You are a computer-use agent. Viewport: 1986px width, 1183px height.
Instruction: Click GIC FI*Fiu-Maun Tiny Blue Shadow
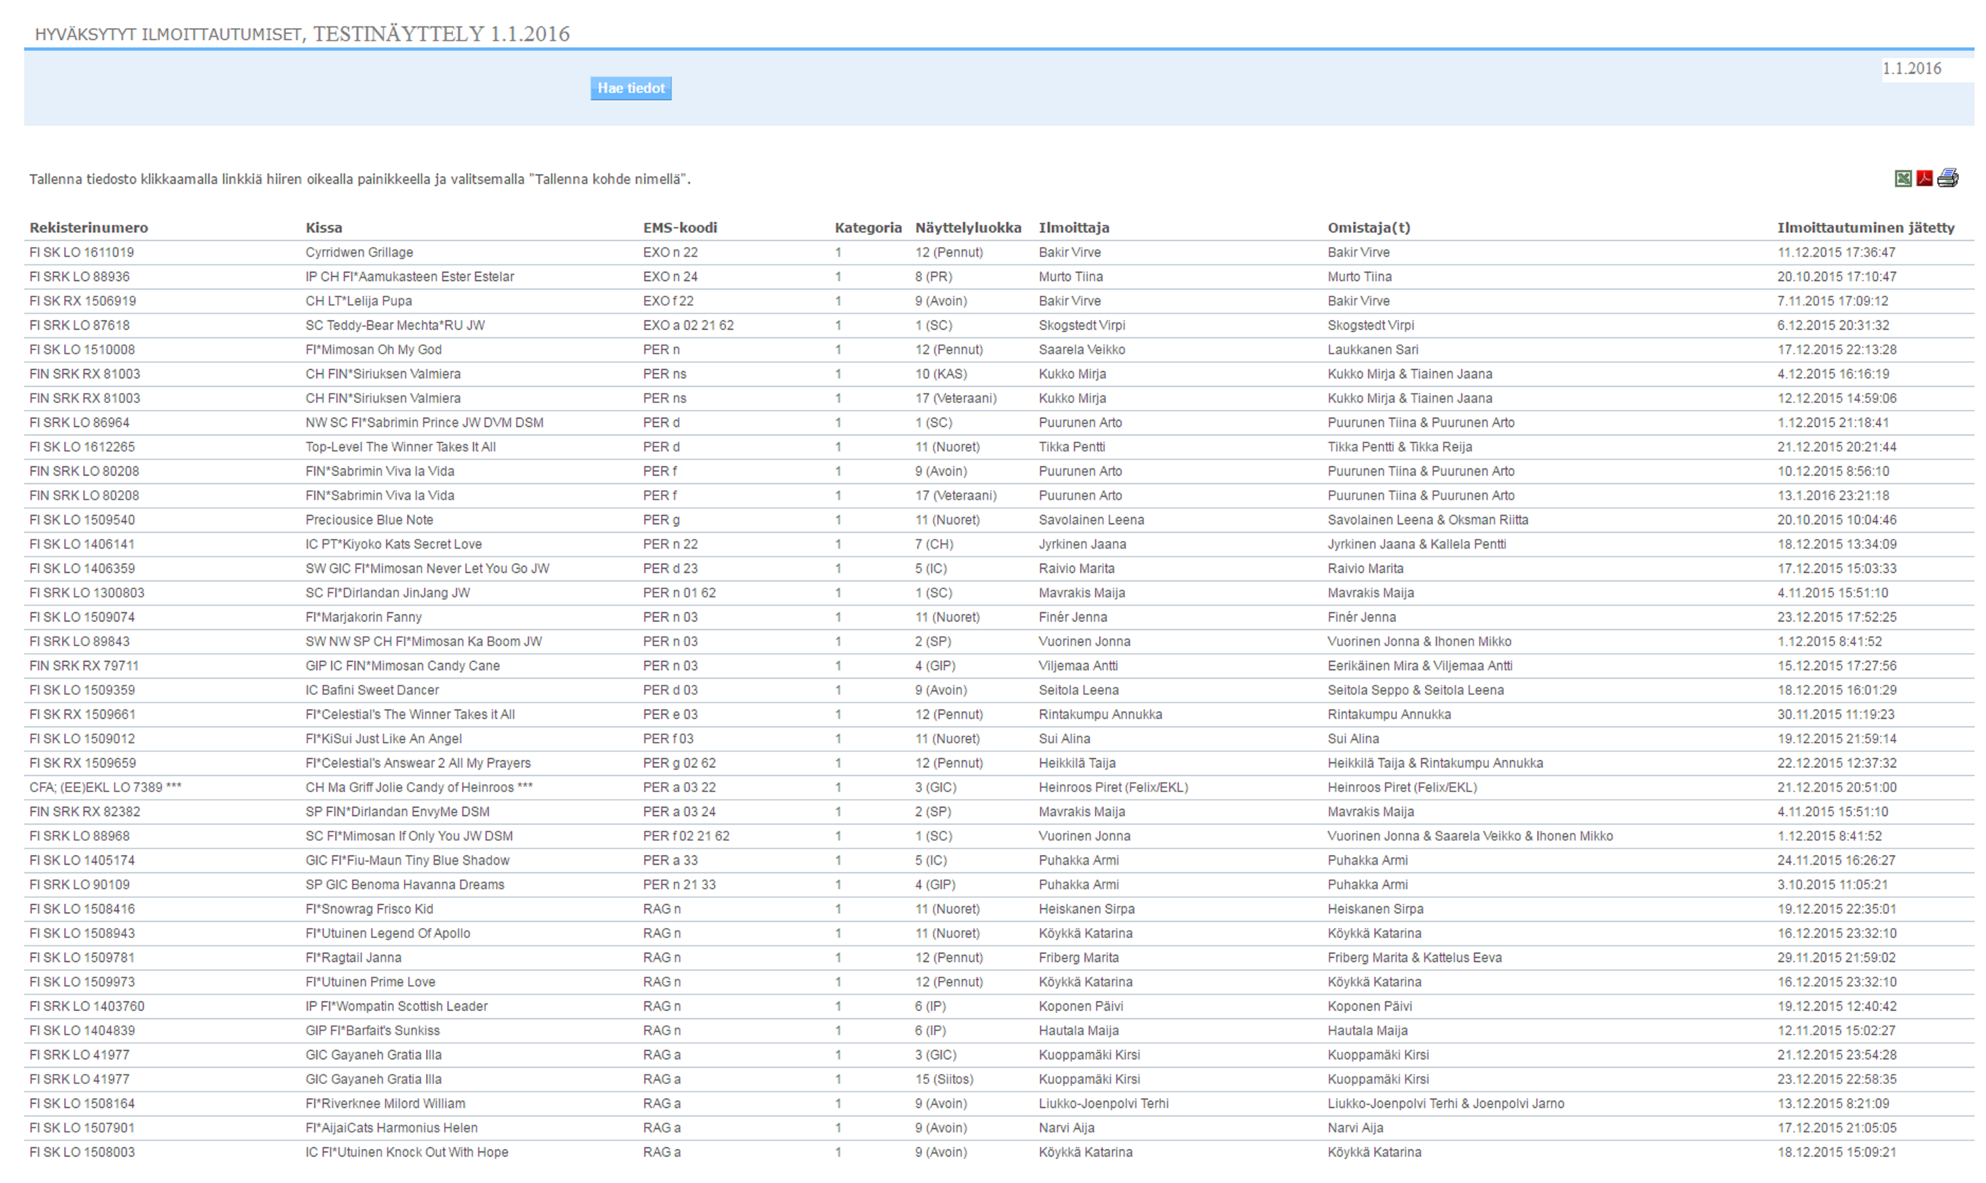coord(408,861)
